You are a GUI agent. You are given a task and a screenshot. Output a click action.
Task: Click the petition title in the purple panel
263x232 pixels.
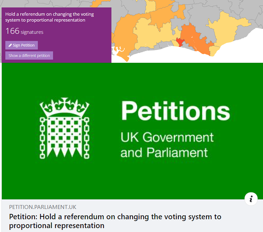(x=45, y=17)
